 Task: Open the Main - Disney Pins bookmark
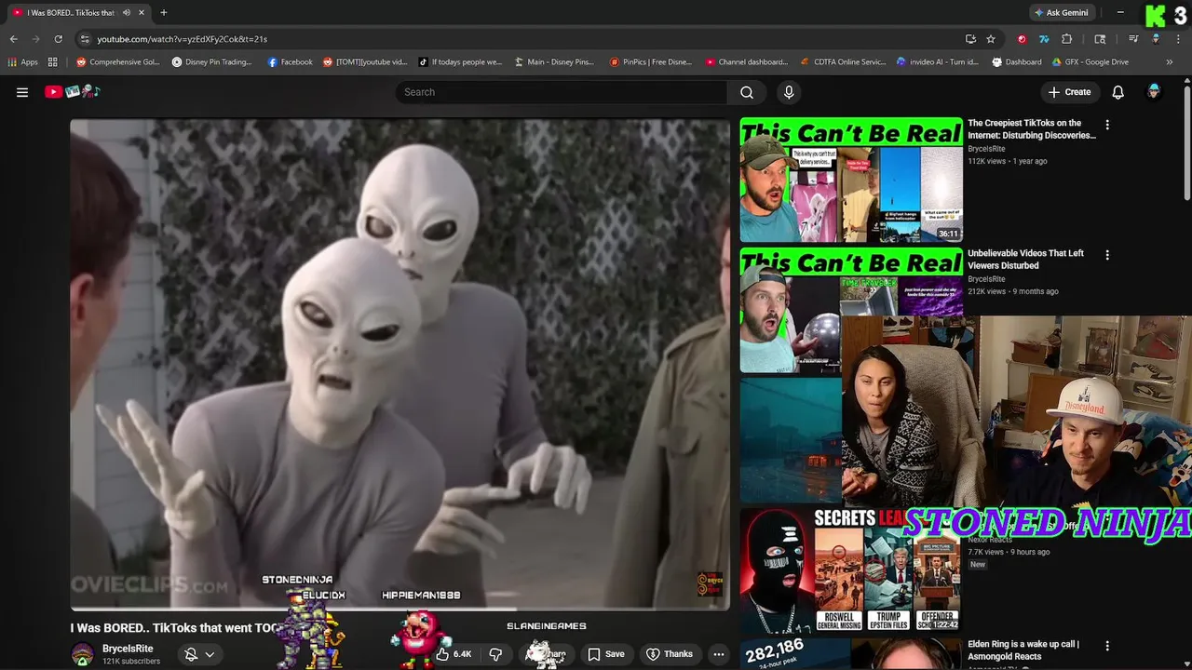tap(554, 62)
